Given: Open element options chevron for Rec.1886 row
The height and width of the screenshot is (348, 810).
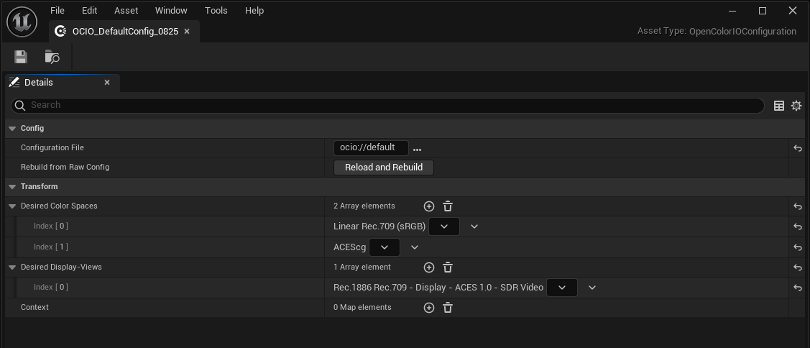Looking at the screenshot, I should click(x=592, y=288).
